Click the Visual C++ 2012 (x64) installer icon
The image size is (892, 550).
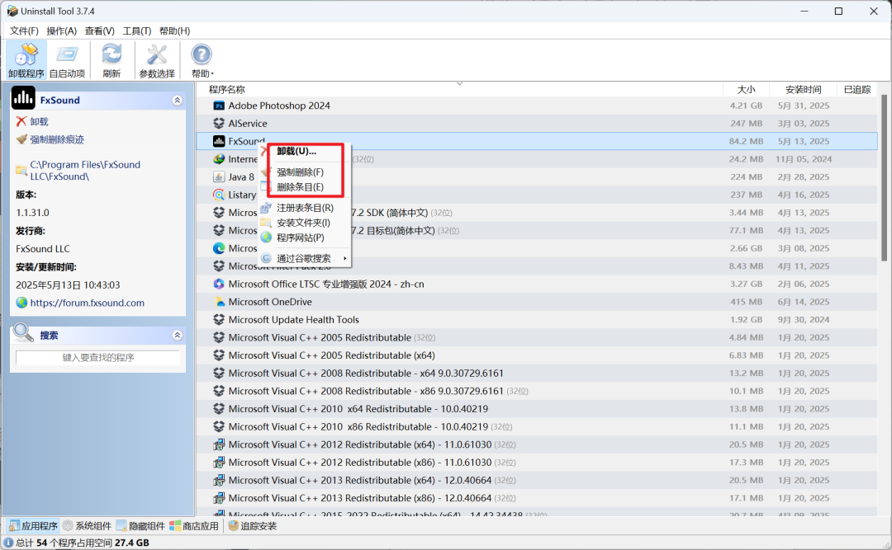pos(218,445)
